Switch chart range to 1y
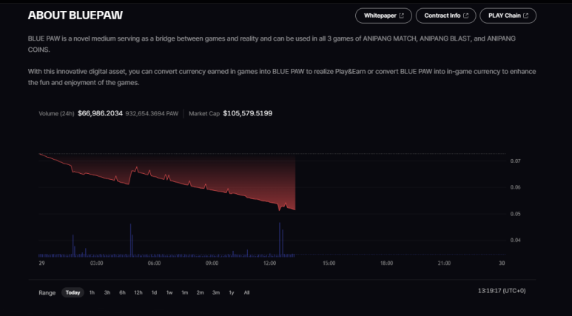Image resolution: width=572 pixels, height=316 pixels. (232, 292)
